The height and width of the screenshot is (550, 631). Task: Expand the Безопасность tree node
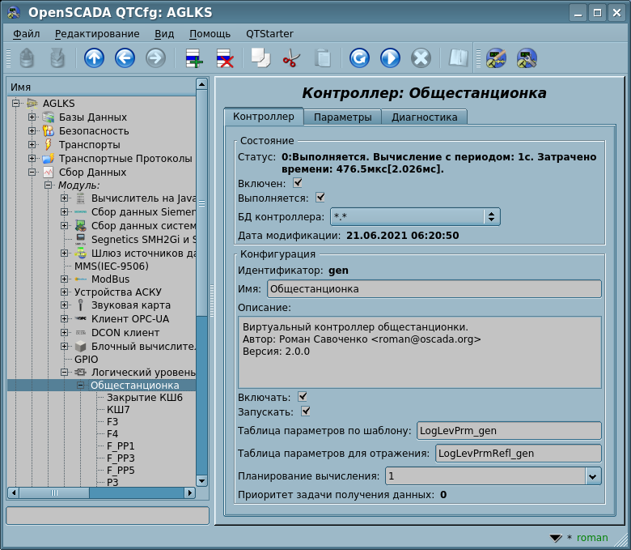pyautogui.click(x=32, y=131)
